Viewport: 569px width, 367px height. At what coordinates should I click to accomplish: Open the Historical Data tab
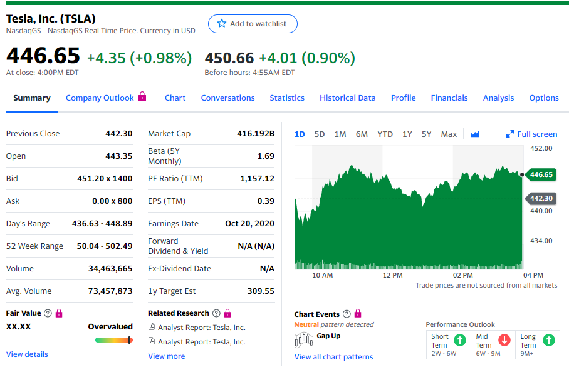pos(347,98)
